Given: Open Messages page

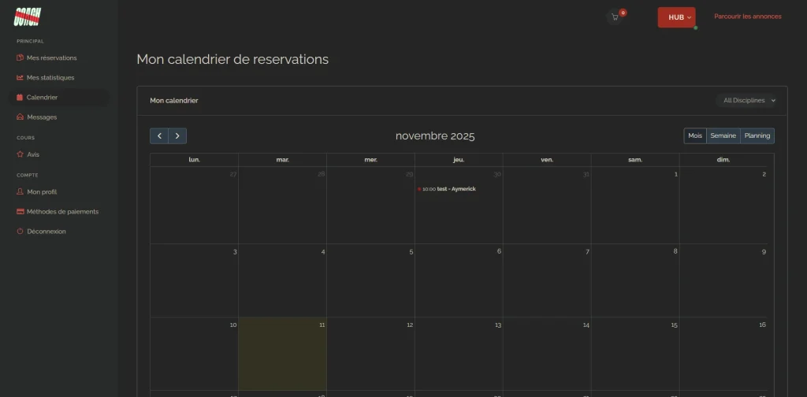Looking at the screenshot, I should tap(42, 117).
